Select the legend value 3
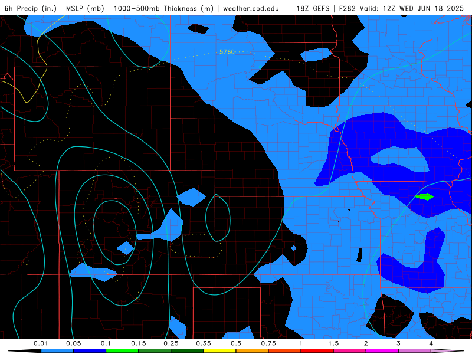472x354 pixels. point(398,343)
